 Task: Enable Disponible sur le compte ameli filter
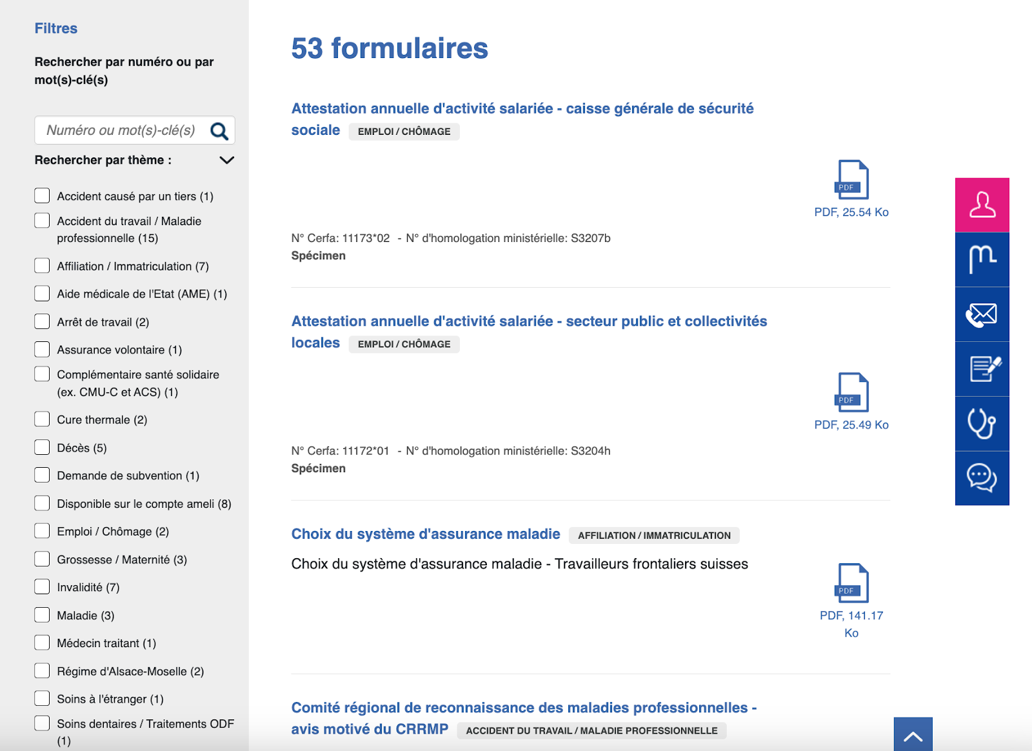click(42, 503)
